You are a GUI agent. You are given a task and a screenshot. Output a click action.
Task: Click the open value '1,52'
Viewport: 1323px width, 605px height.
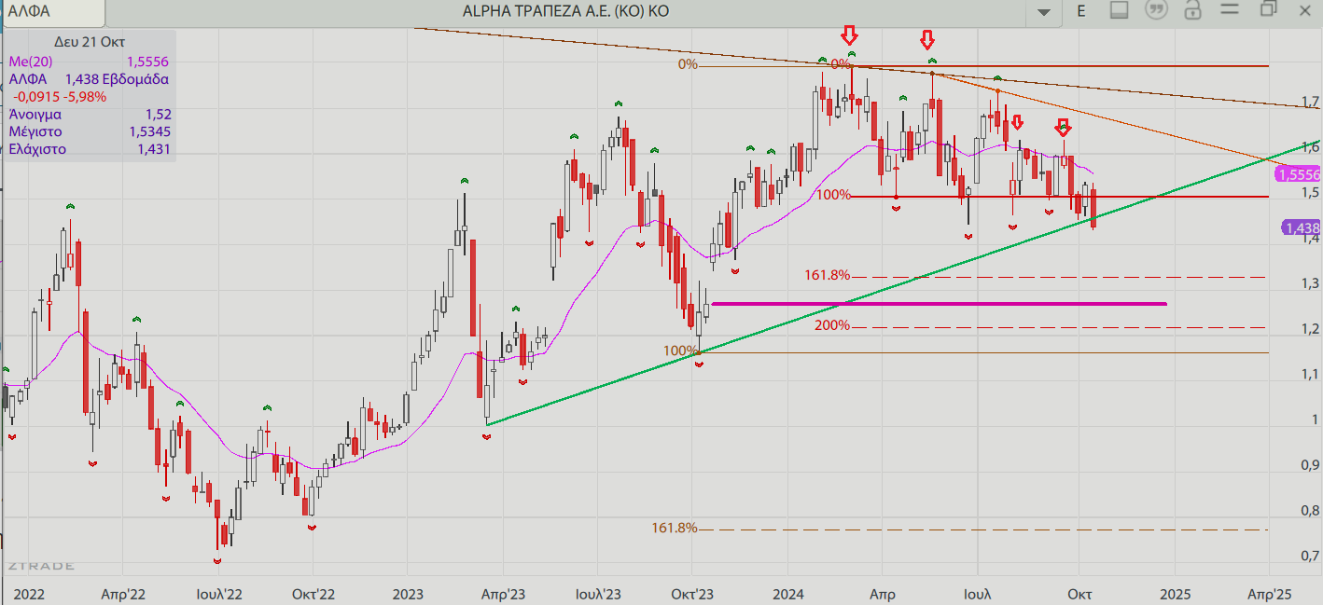tap(158, 114)
